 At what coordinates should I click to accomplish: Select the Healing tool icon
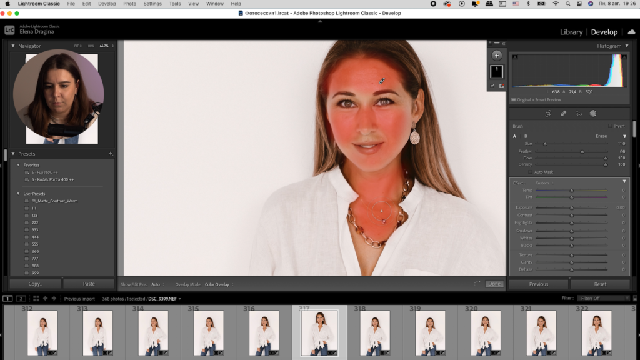pos(563,113)
